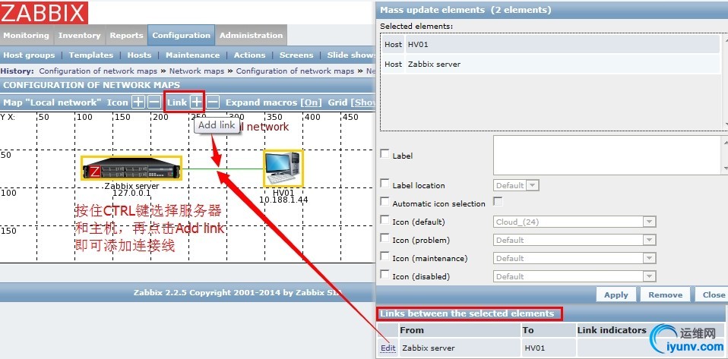Enable the Icon (maintenance) checkbox
This screenshot has height=359, width=728.
(x=385, y=257)
